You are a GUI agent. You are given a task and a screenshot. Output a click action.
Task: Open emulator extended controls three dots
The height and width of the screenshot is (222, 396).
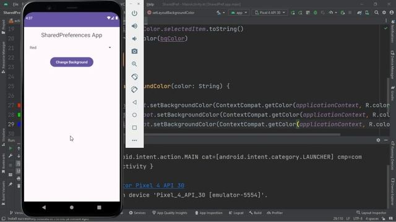pos(134,140)
